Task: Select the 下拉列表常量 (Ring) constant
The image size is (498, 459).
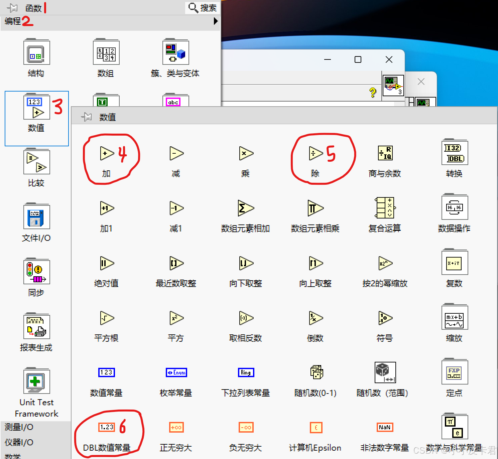Action: (246, 372)
